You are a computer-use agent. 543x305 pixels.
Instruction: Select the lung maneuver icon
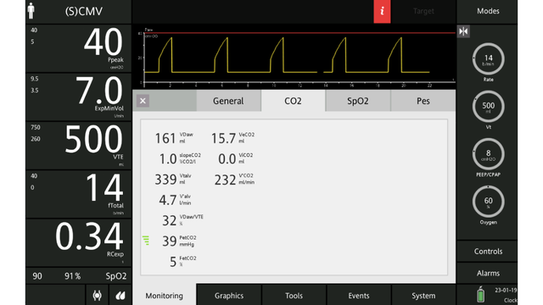97,296
